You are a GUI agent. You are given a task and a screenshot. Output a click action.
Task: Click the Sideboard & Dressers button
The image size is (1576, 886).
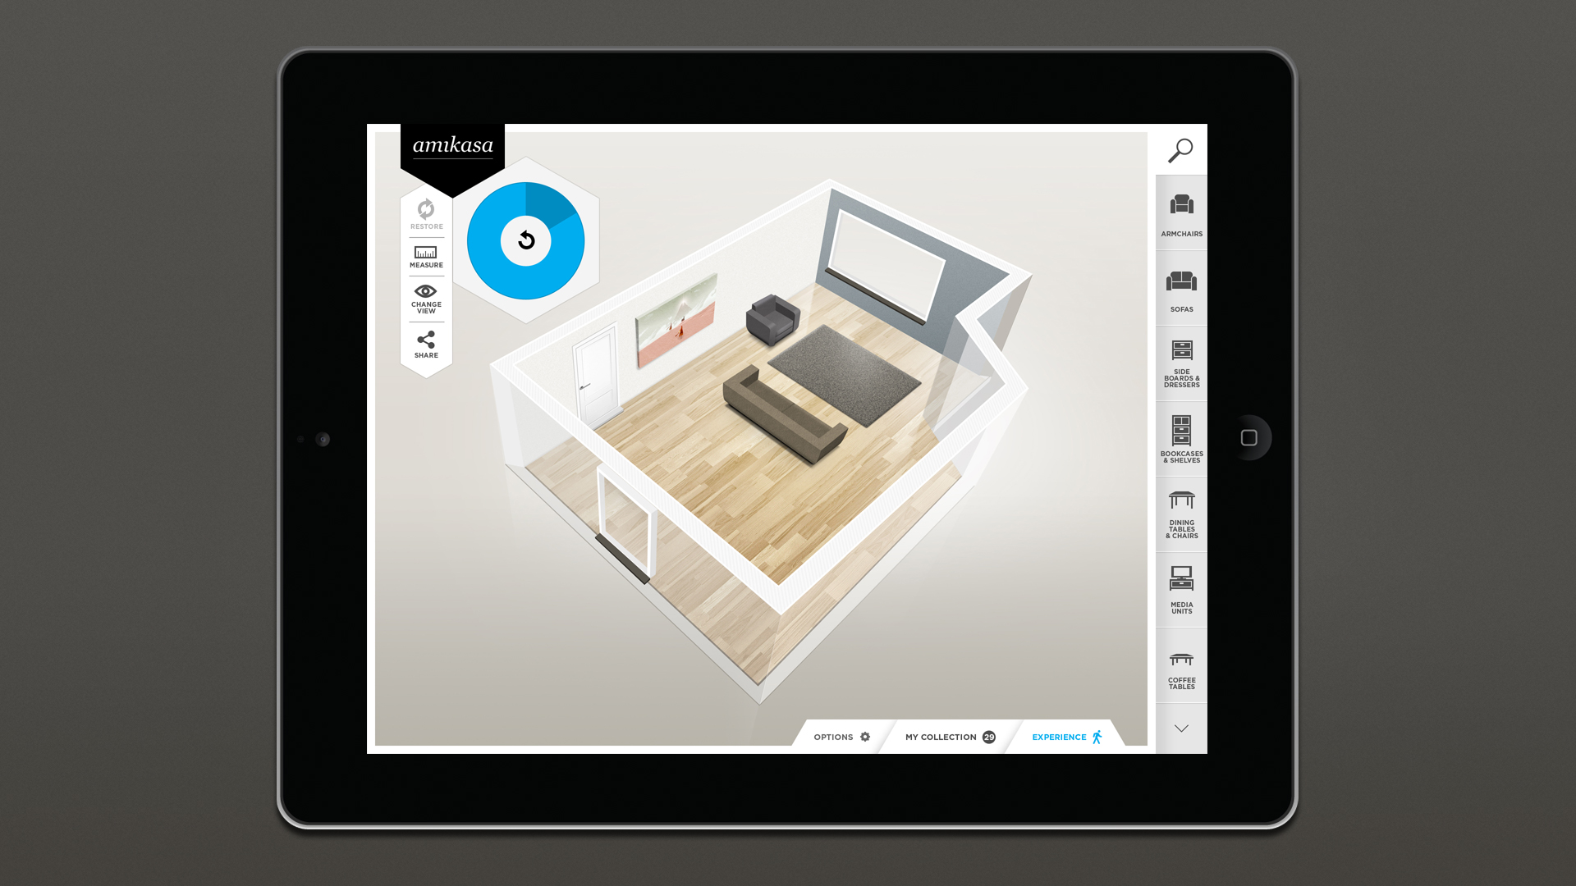(x=1181, y=363)
